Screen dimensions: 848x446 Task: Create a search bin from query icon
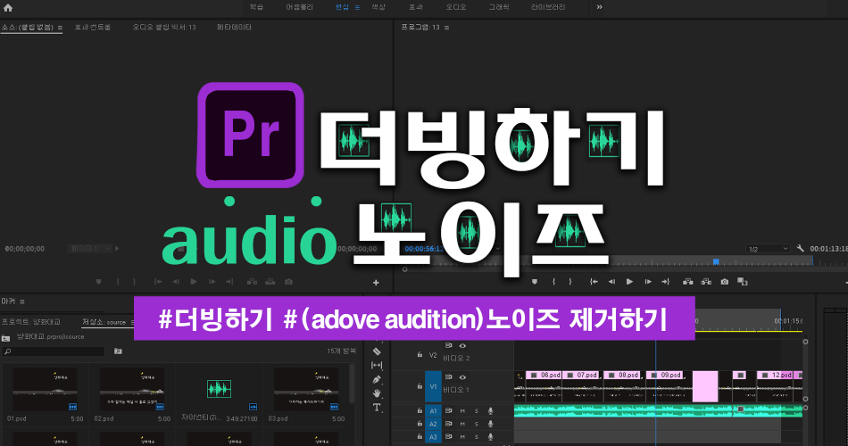[118, 351]
